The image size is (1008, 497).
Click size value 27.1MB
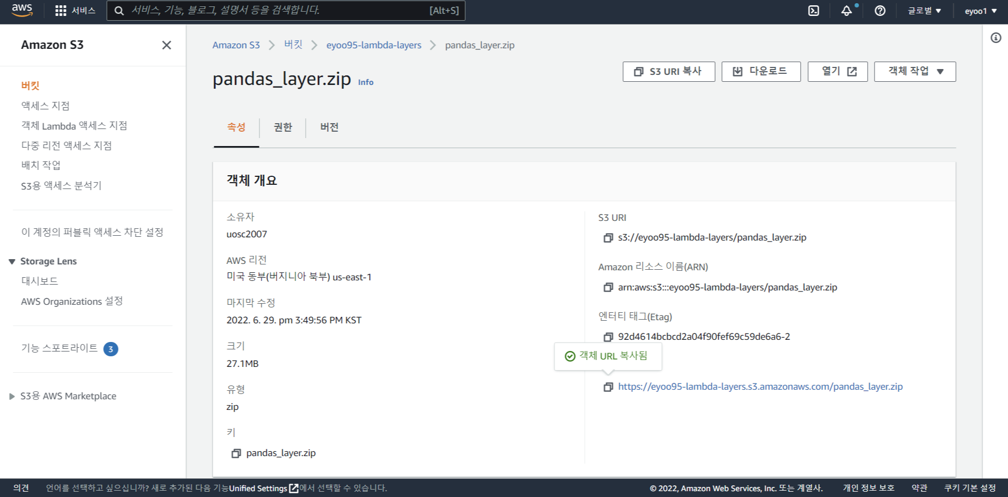click(x=242, y=364)
